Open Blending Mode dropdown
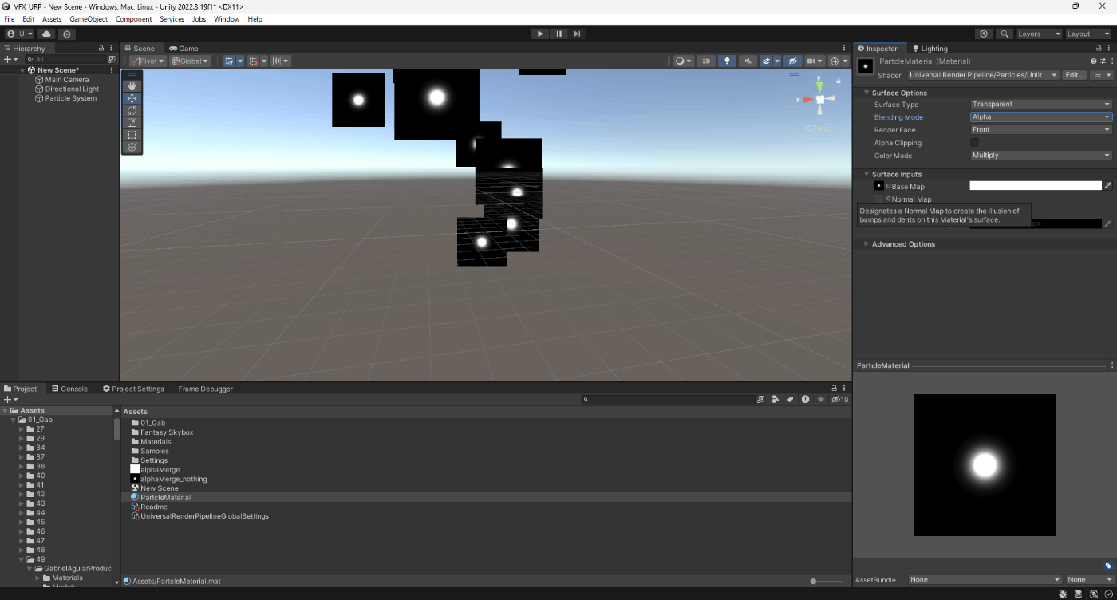Viewport: 1117px width, 600px height. click(1040, 116)
